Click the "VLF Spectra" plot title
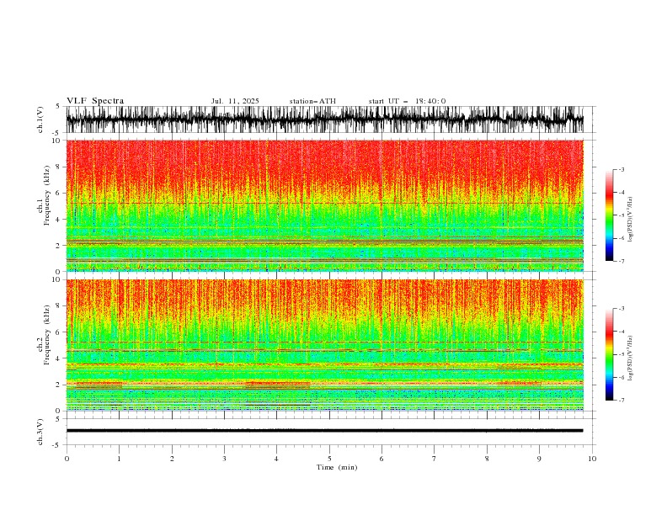 click(x=95, y=101)
